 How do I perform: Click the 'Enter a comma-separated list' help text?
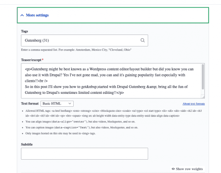click(x=76, y=50)
